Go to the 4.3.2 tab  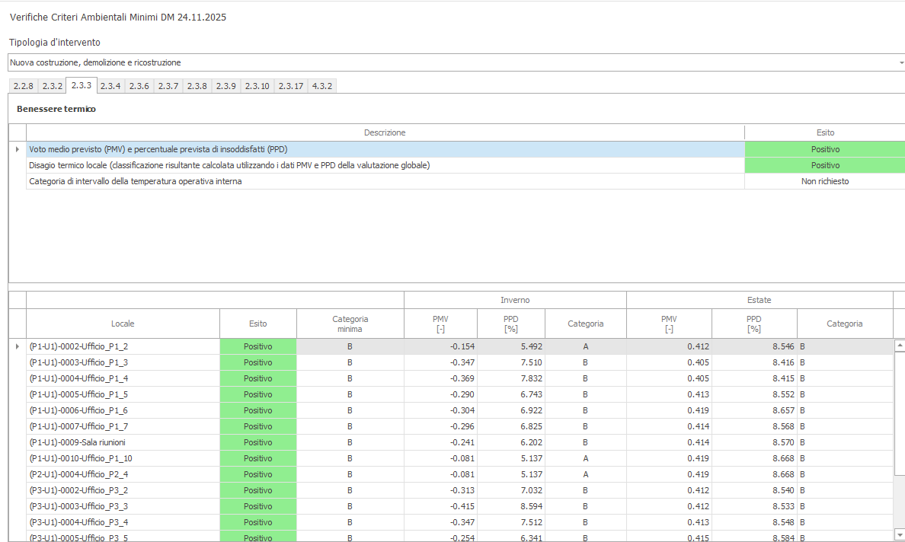(x=321, y=86)
